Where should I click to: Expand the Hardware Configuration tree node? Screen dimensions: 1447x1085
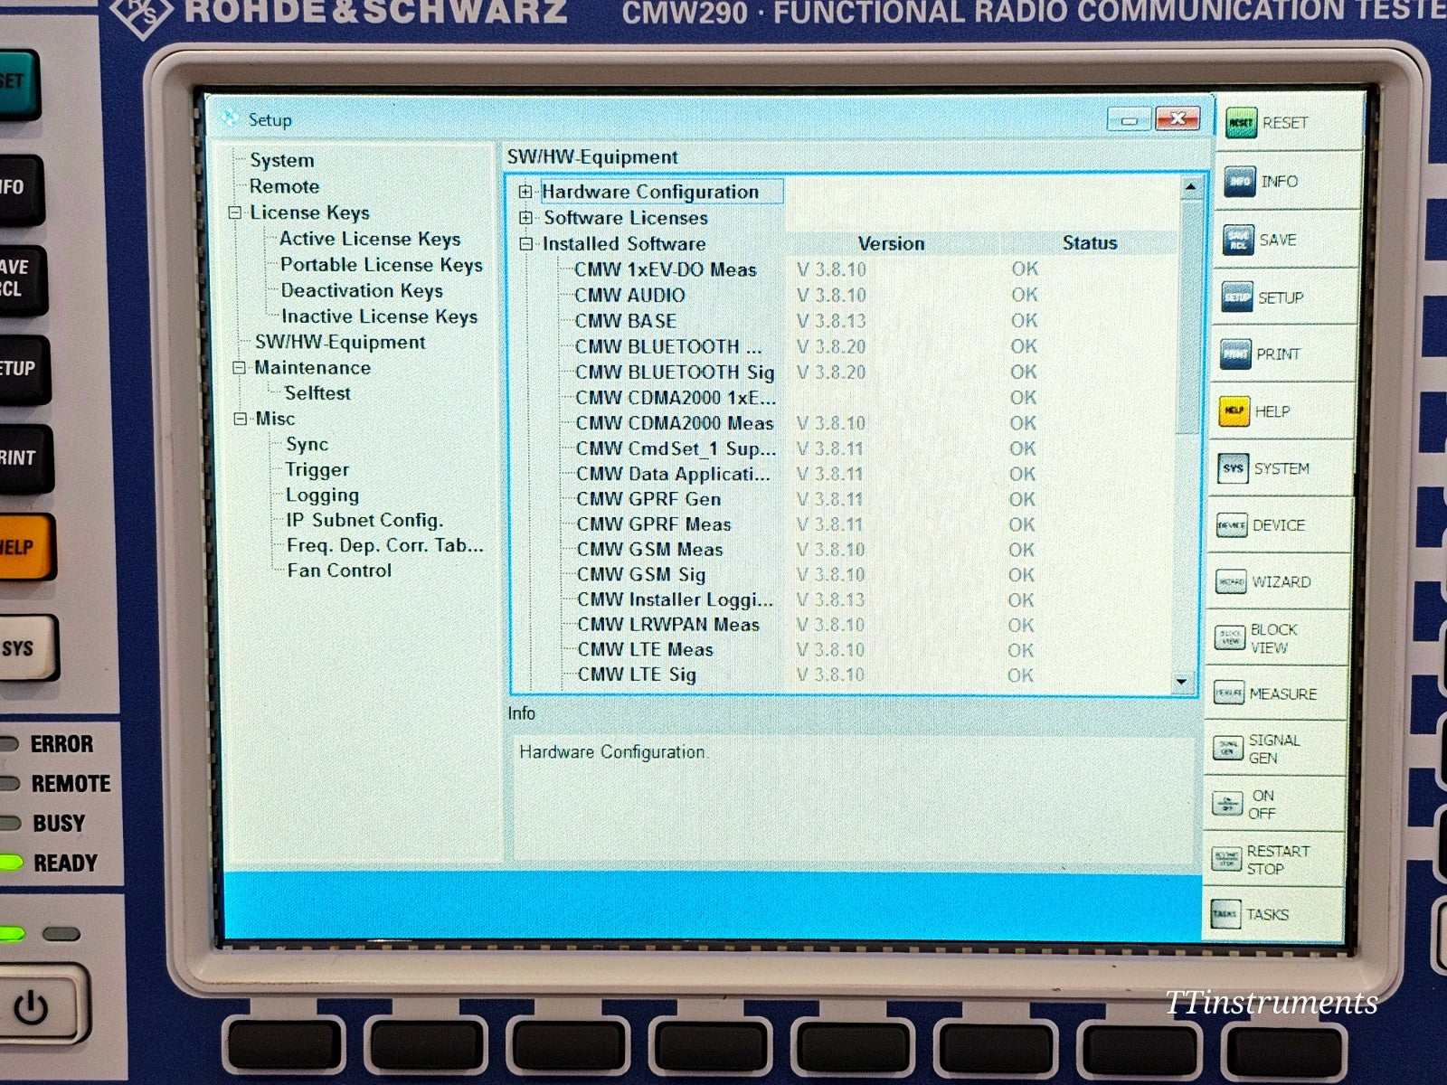(527, 192)
